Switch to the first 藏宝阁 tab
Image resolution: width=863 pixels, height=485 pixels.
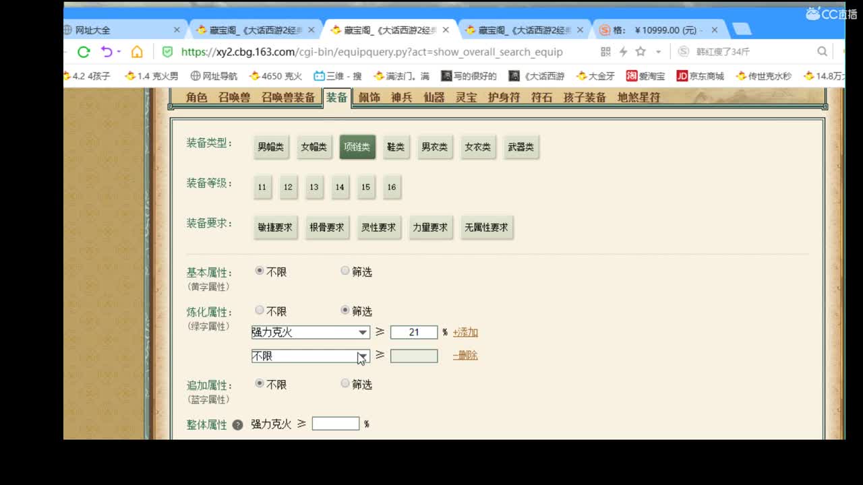click(x=255, y=30)
